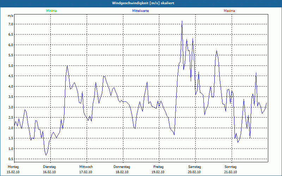The height and width of the screenshot is (176, 282).
Task: Click the 18.02.10 date label
Action: (x=122, y=172)
